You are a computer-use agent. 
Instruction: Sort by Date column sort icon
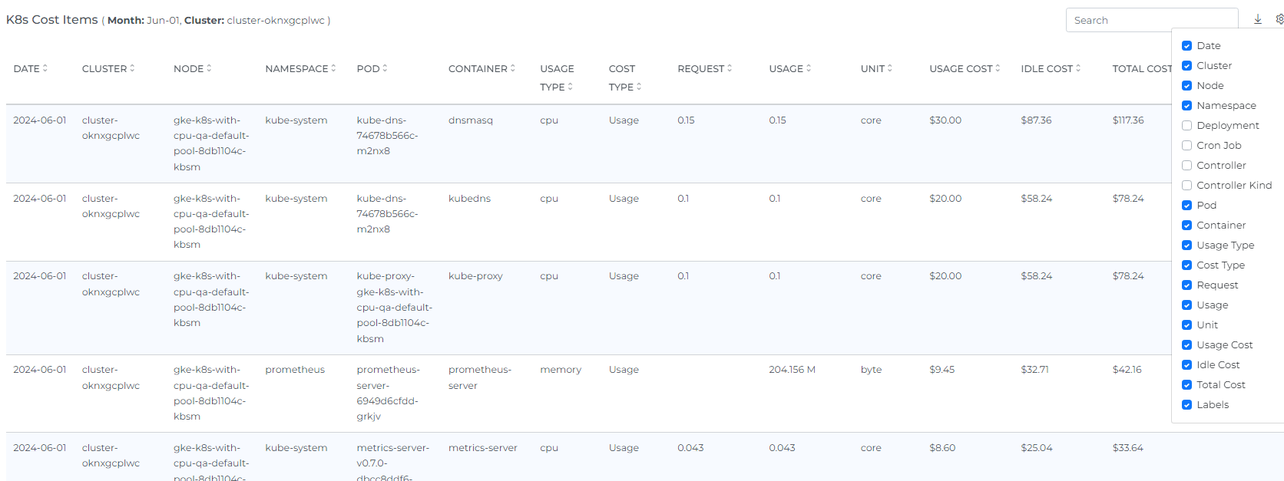(x=45, y=68)
